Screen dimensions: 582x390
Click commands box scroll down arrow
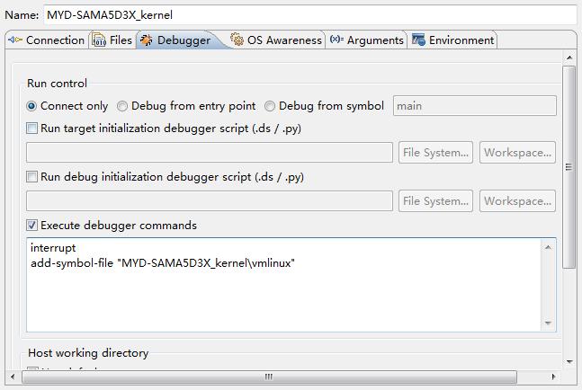click(548, 323)
